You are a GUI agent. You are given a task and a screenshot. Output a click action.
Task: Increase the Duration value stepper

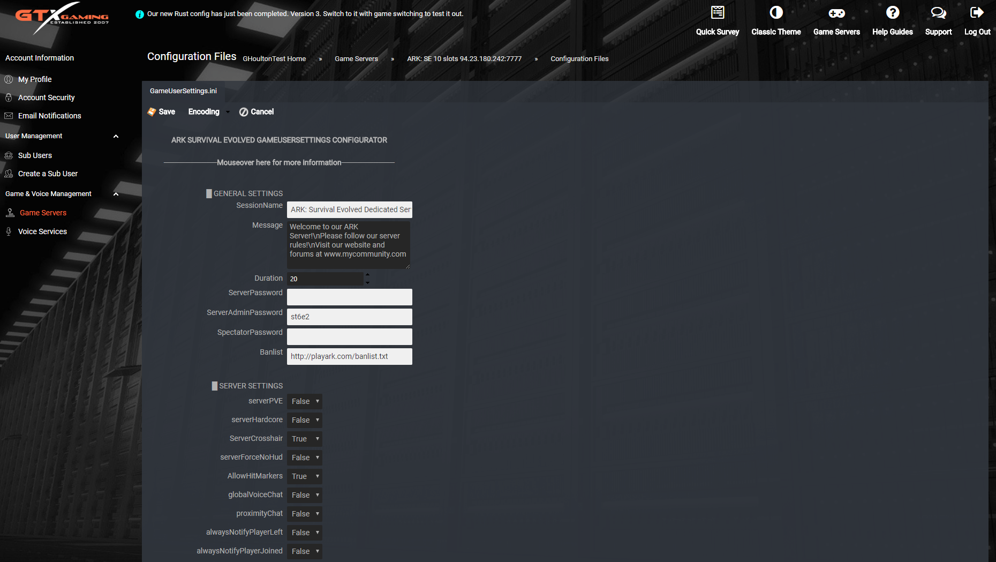(367, 275)
